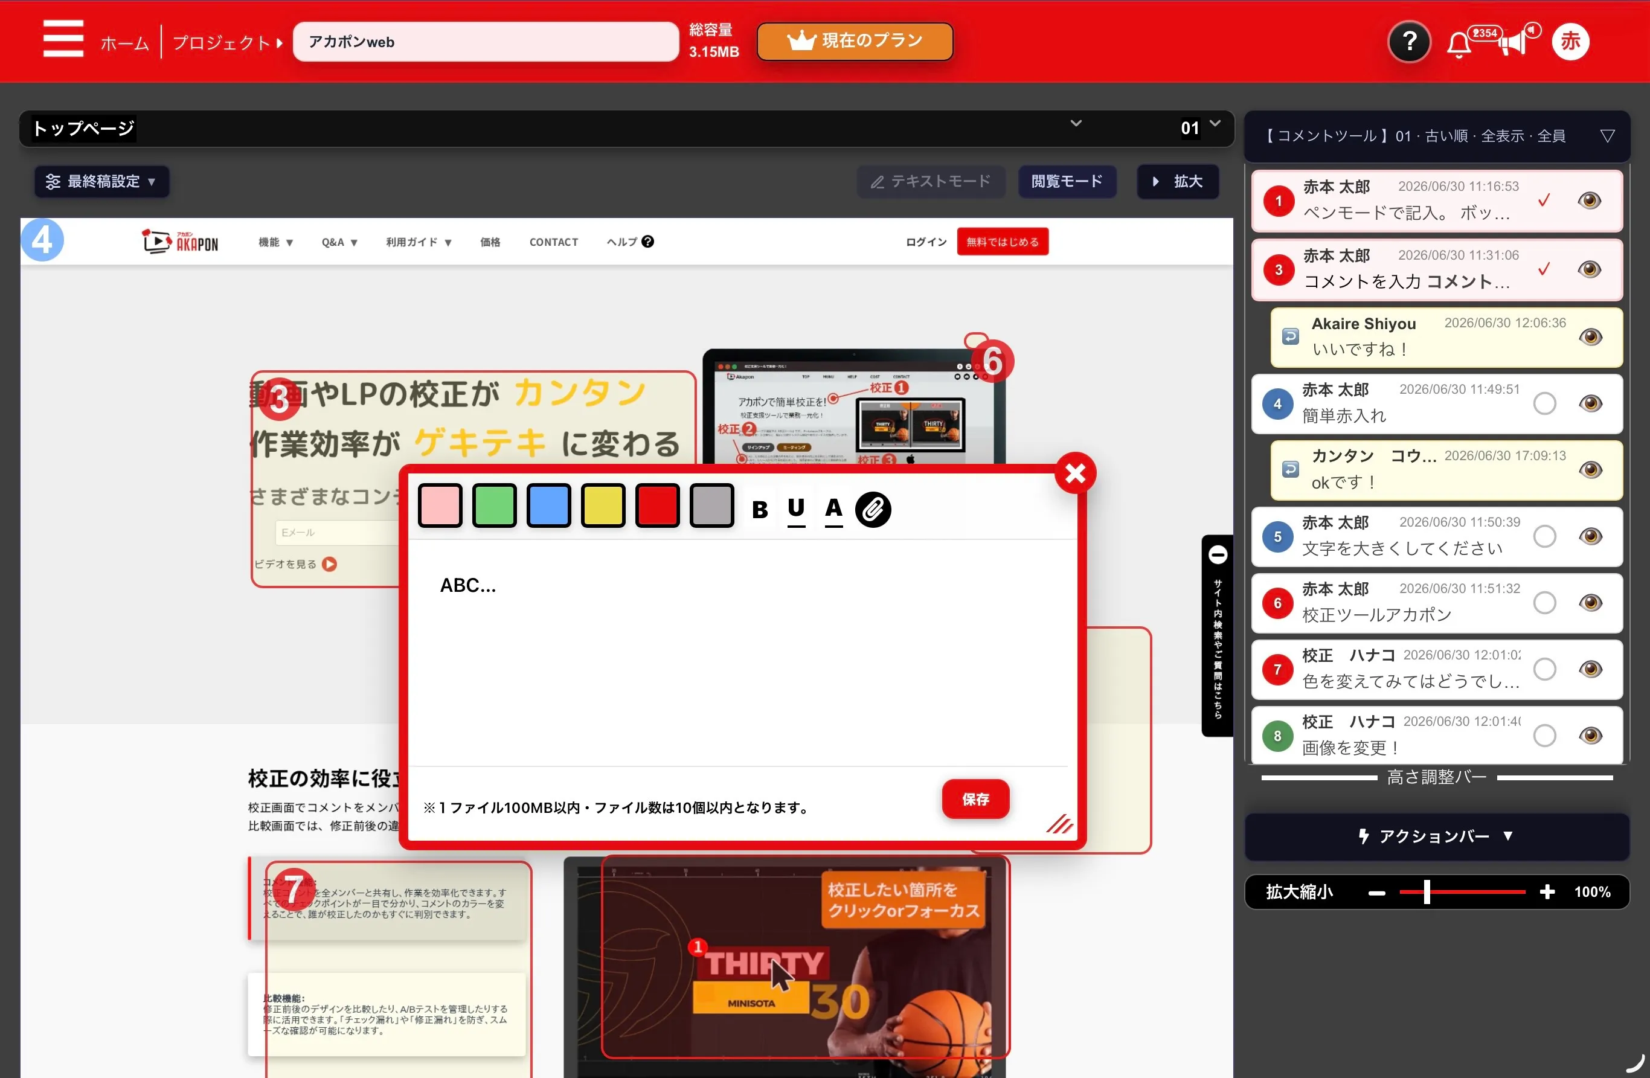Switch to テキストモード
Image resolution: width=1650 pixels, height=1078 pixels.
click(x=931, y=182)
